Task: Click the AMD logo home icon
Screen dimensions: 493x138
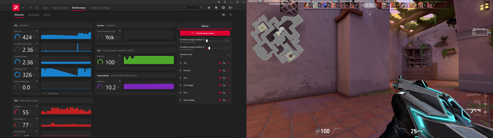Action: (x=16, y=8)
